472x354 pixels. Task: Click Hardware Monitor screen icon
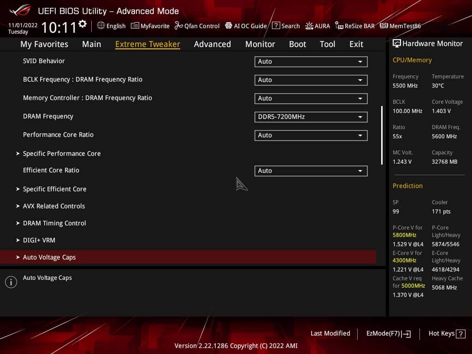coord(397,43)
